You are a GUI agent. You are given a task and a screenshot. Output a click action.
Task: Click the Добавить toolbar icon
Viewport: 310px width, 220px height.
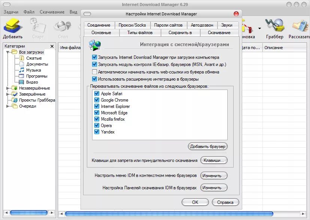[x=13, y=26]
